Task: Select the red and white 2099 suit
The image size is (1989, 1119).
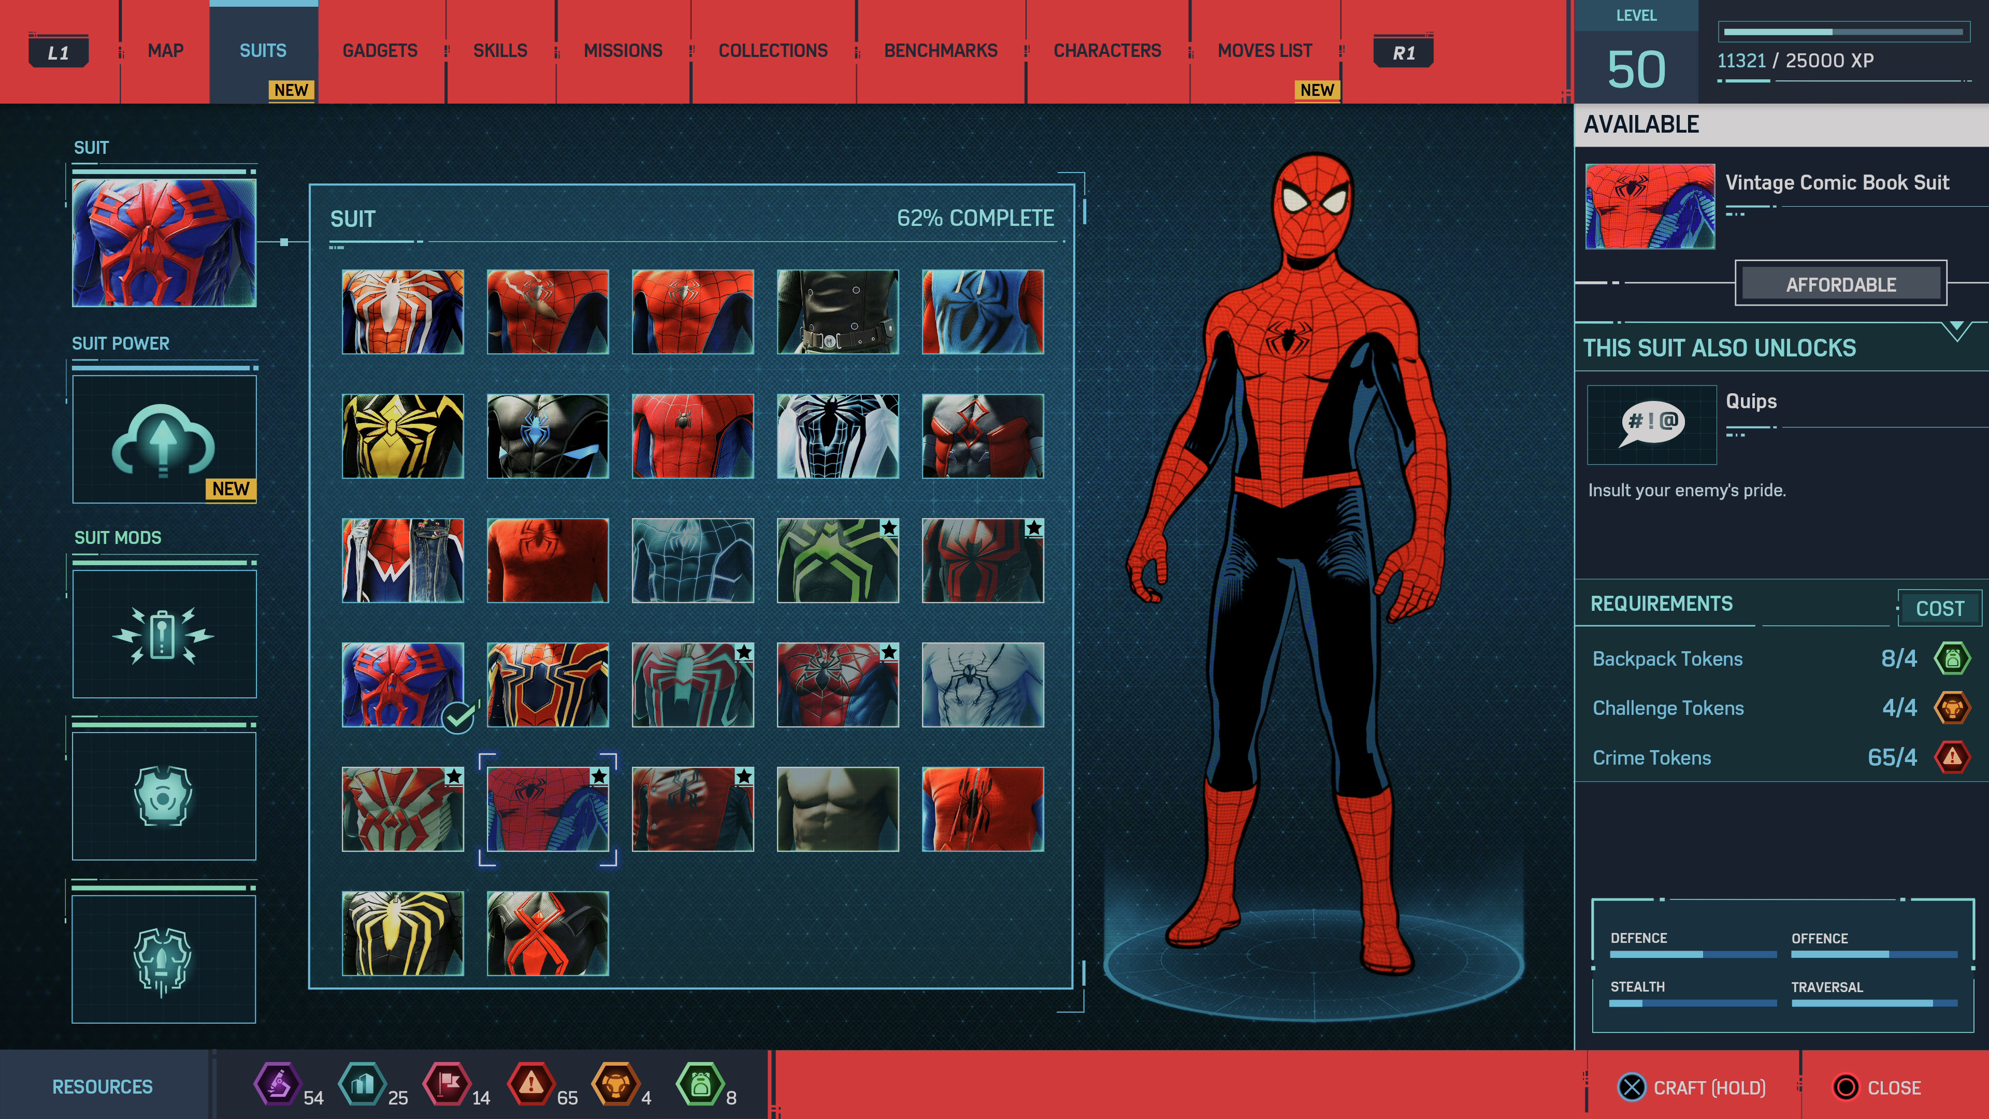Action: coord(403,809)
